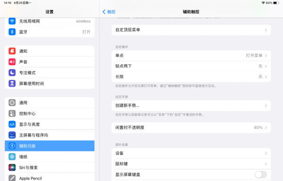Select 无线局域网 in the sidebar
The image size is (283, 181).
click(x=50, y=21)
